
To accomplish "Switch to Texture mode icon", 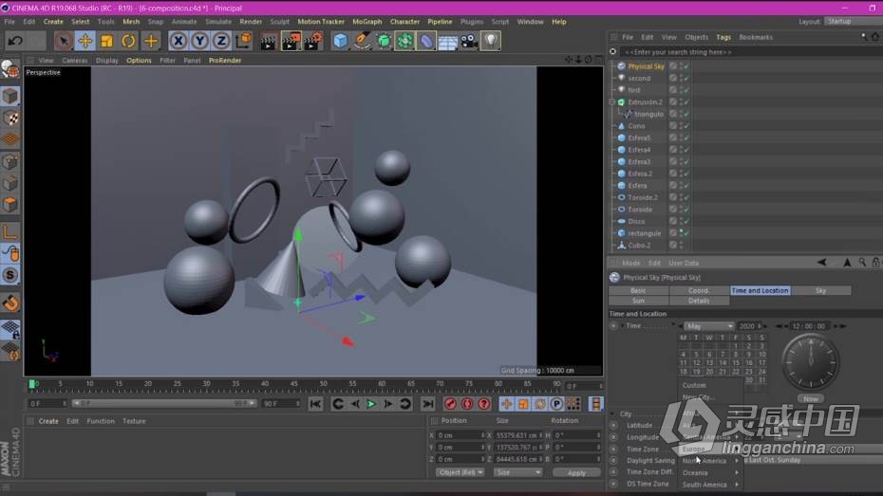I will click(x=10, y=119).
